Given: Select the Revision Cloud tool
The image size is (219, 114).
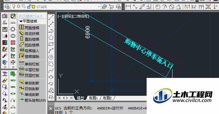Looking at the screenshot, I should click(51, 64).
